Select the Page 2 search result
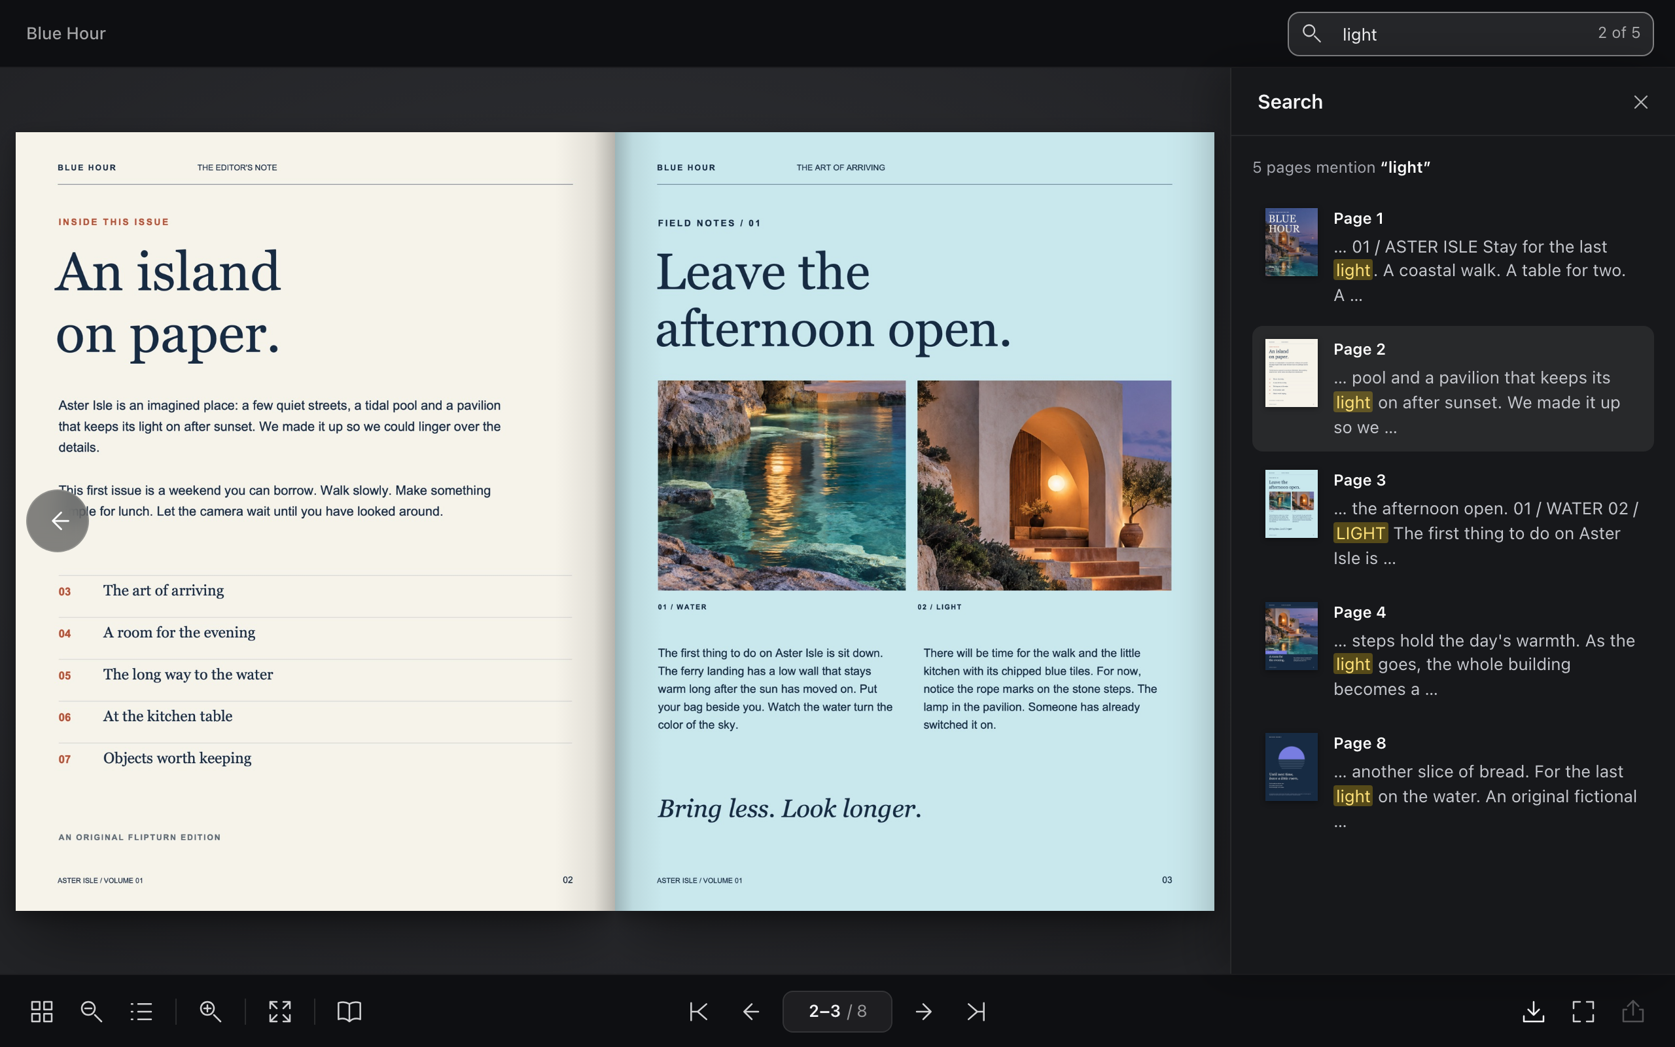Image resolution: width=1675 pixels, height=1047 pixels. [1453, 389]
